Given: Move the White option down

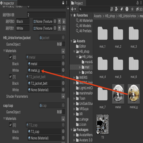Looking at the screenshot, I should click(x=64, y=28).
